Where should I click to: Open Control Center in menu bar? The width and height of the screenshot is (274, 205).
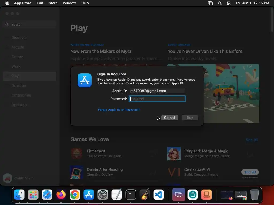point(229,3)
